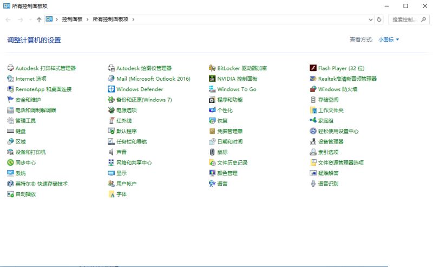Viewport: 433px width, 267px height.
Task: Open the 自动播放 link
Action: [25, 194]
